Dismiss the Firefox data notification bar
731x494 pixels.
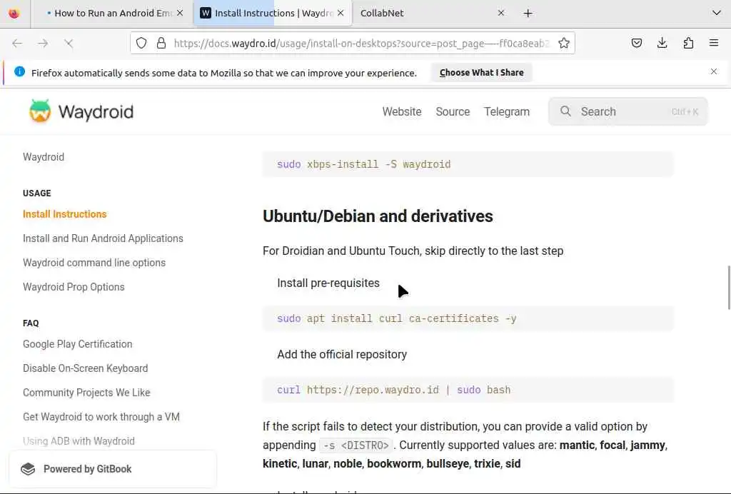[x=714, y=71]
